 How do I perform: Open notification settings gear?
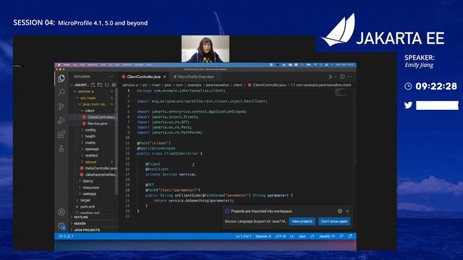coord(340,211)
